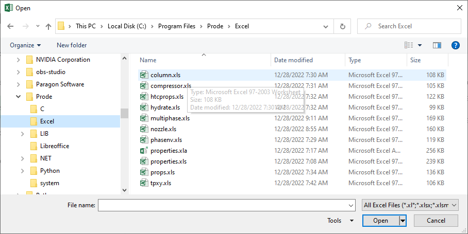Select the file named multiphase.xls
This screenshot has width=468, height=234.
coord(170,118)
